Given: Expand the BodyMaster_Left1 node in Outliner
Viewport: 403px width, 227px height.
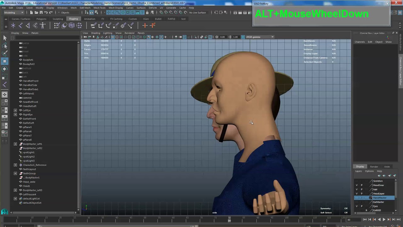Looking at the screenshot, I should pos(15,144).
